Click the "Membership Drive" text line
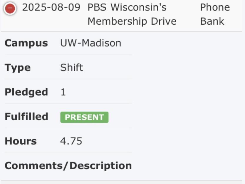245x184 pixels. pos(132,21)
